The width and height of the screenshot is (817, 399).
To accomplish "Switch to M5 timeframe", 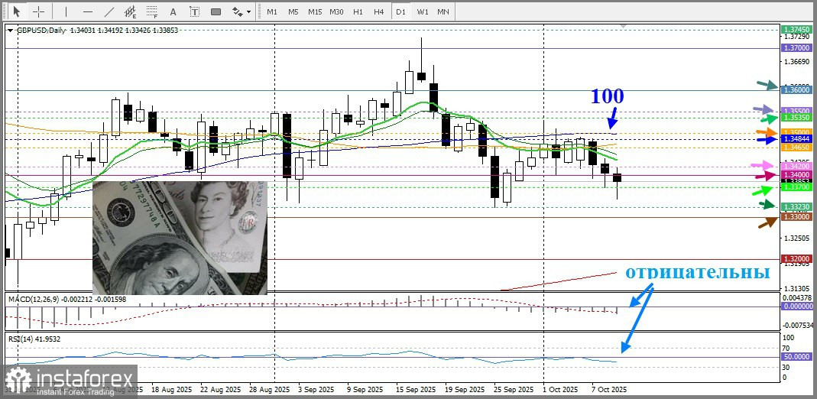I will tap(293, 11).
